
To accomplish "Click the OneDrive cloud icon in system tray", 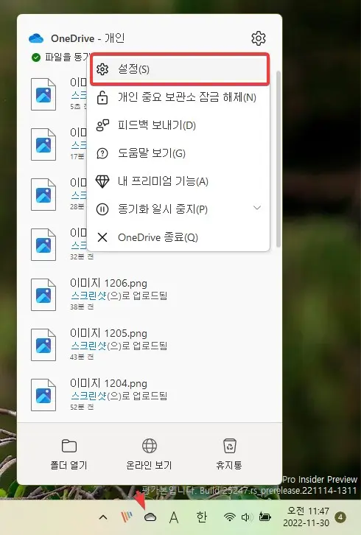I will (150, 517).
